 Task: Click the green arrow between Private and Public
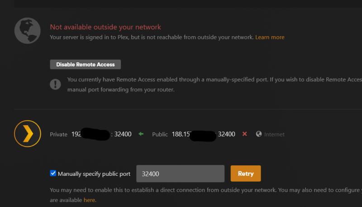(141, 134)
